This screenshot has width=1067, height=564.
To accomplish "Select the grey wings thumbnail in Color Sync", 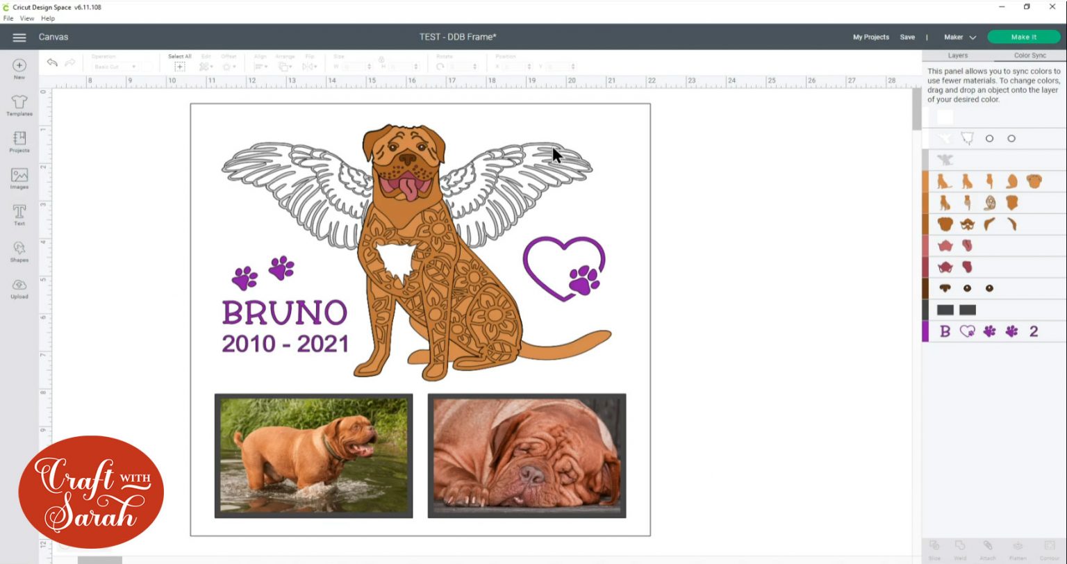I will click(945, 160).
